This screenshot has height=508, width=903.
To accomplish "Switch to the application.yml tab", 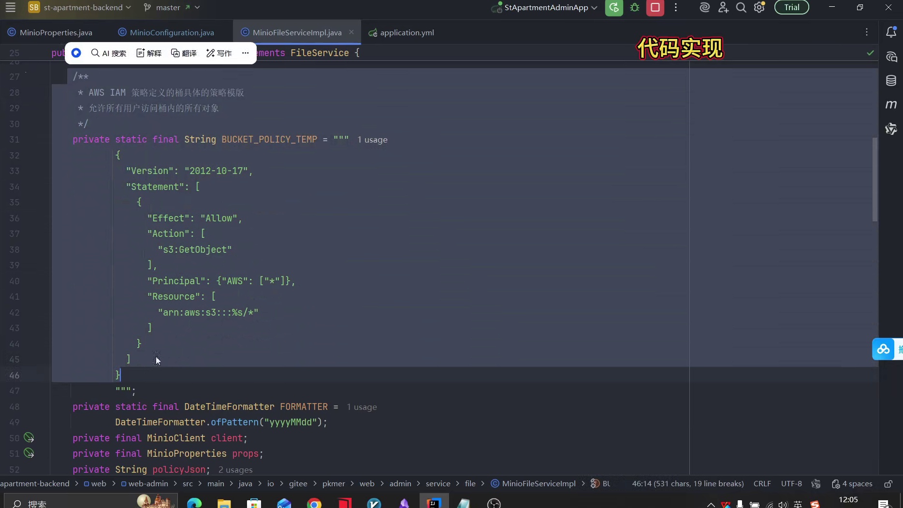I will coord(407,32).
